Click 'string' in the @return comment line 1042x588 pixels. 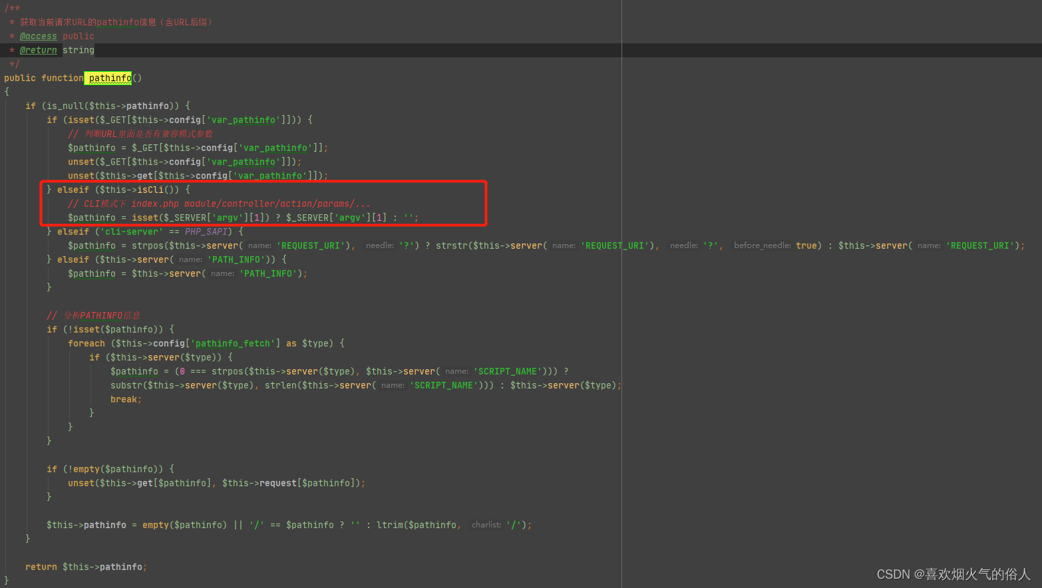[x=79, y=50]
